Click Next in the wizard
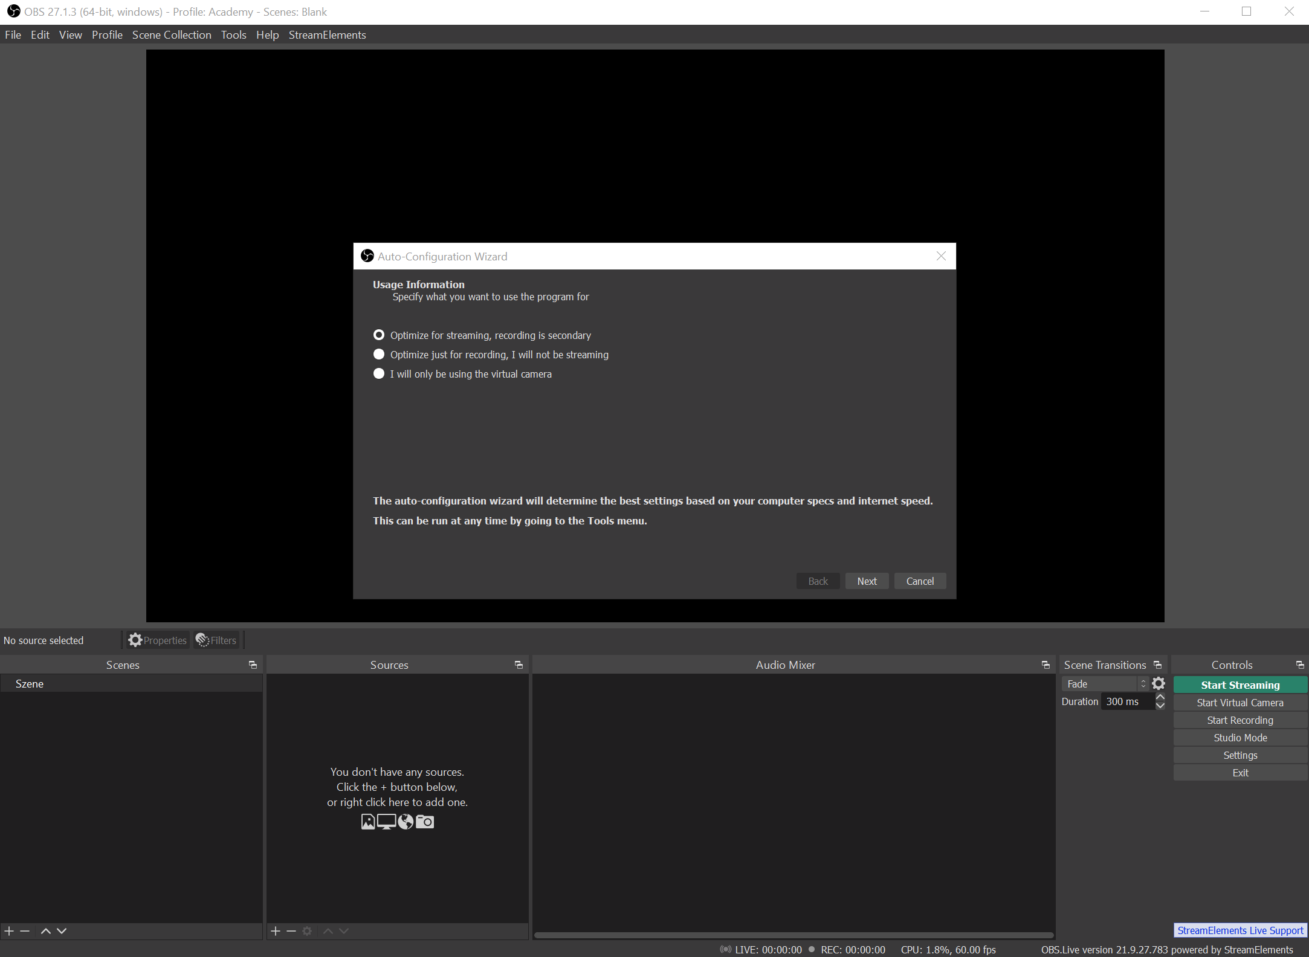 [x=867, y=581]
